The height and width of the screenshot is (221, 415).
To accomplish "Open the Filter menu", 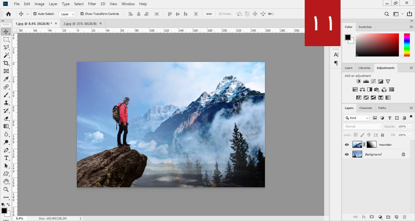I will [x=92, y=4].
